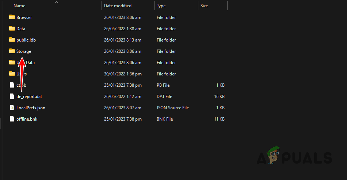
Task: Select the de_report.dat file name
Action: (x=29, y=97)
